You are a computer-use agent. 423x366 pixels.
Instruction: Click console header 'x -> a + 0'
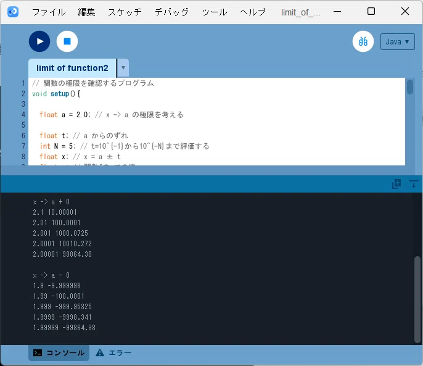point(51,202)
